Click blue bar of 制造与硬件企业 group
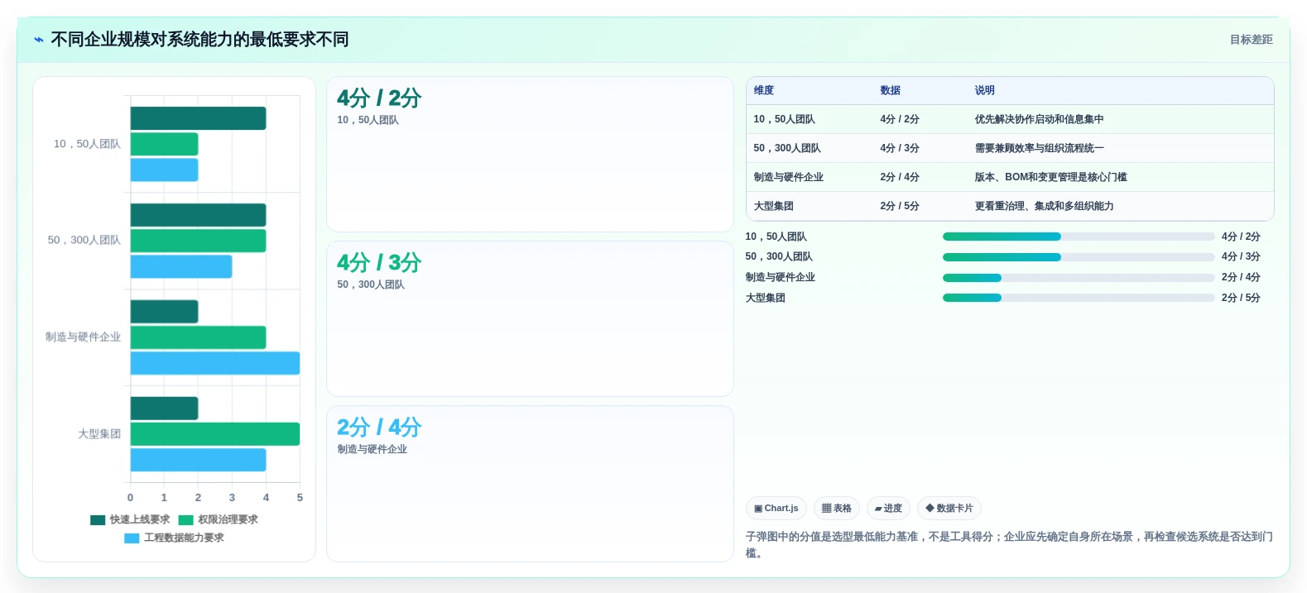 pos(215,363)
